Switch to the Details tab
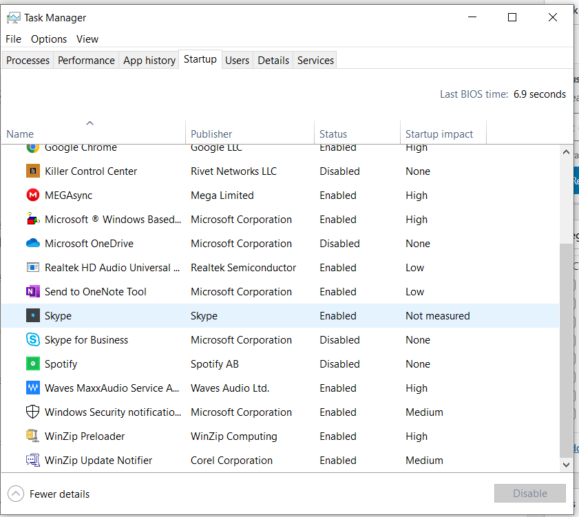 [273, 60]
